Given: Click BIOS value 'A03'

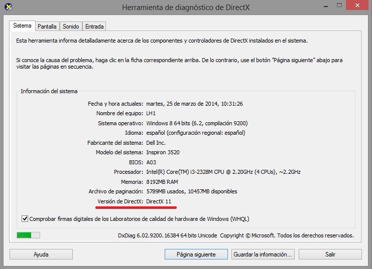Looking at the screenshot, I should [x=151, y=162].
